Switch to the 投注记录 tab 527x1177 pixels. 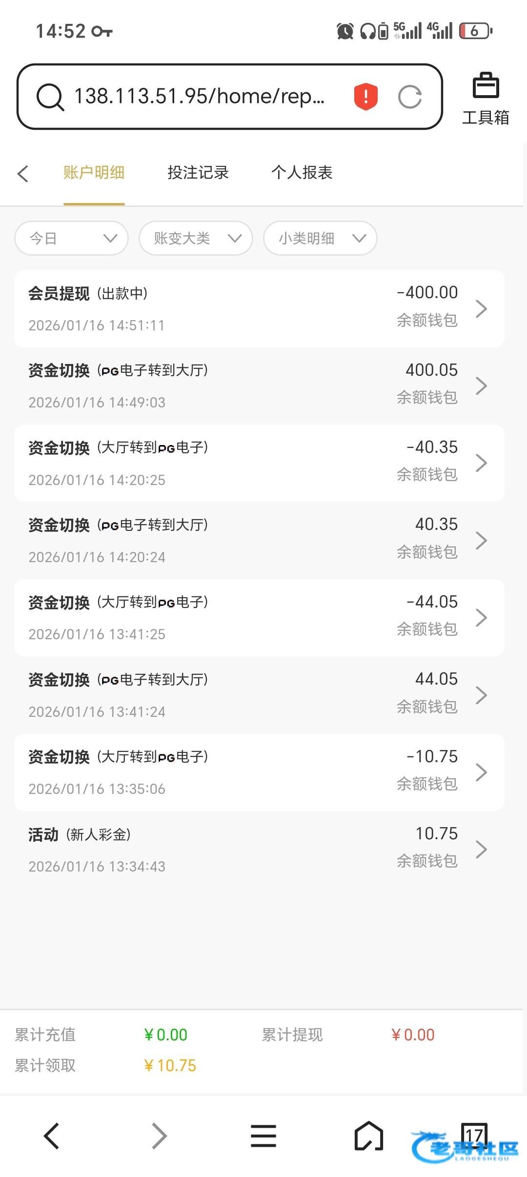coord(198,173)
